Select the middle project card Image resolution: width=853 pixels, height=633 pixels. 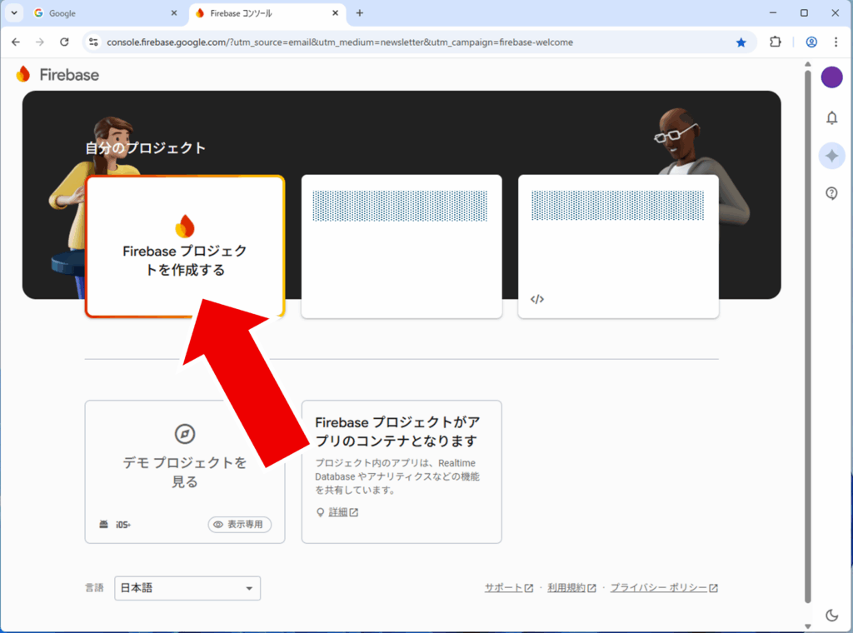402,247
